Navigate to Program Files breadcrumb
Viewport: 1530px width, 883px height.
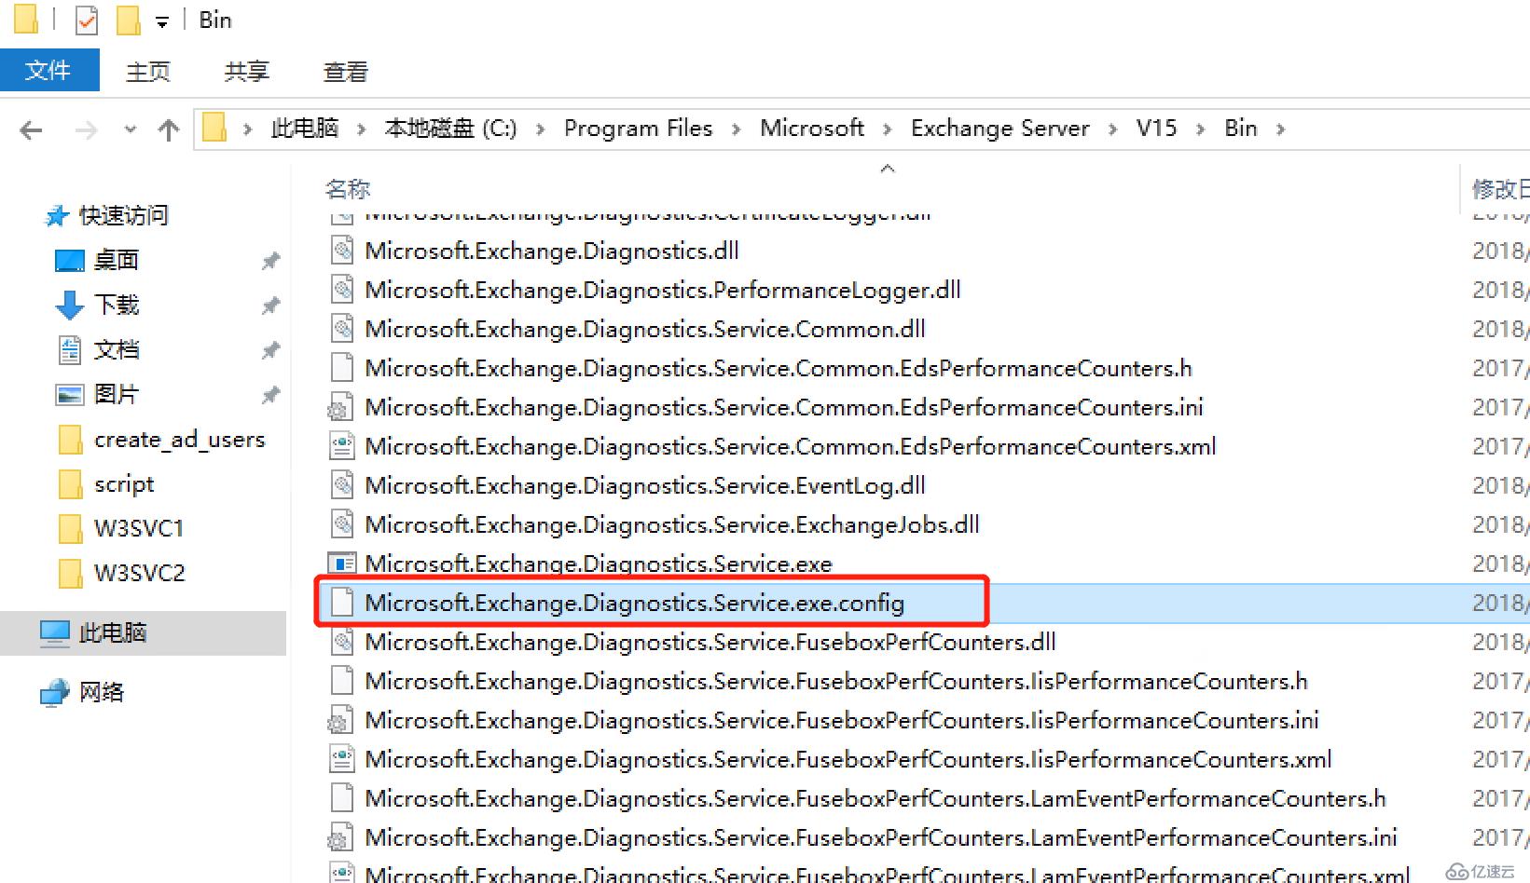coord(638,129)
